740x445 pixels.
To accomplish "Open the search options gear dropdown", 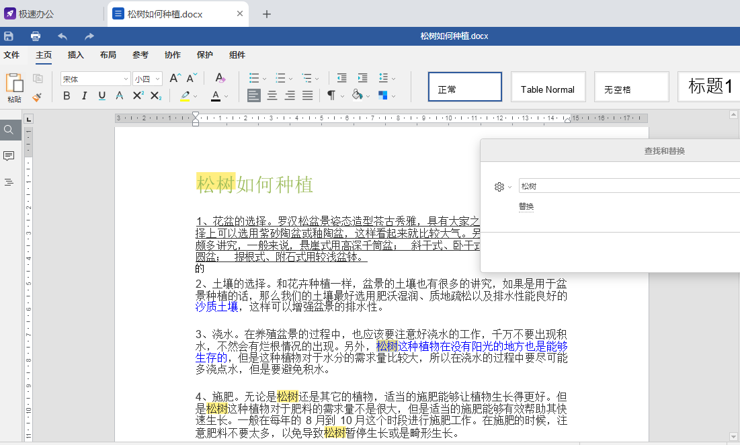I will point(503,187).
